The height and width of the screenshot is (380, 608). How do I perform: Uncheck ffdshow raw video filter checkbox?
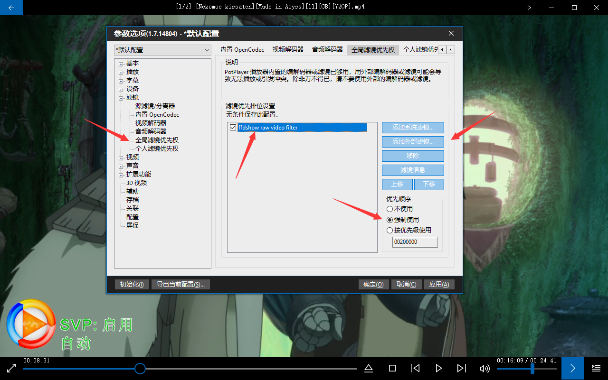(x=233, y=127)
